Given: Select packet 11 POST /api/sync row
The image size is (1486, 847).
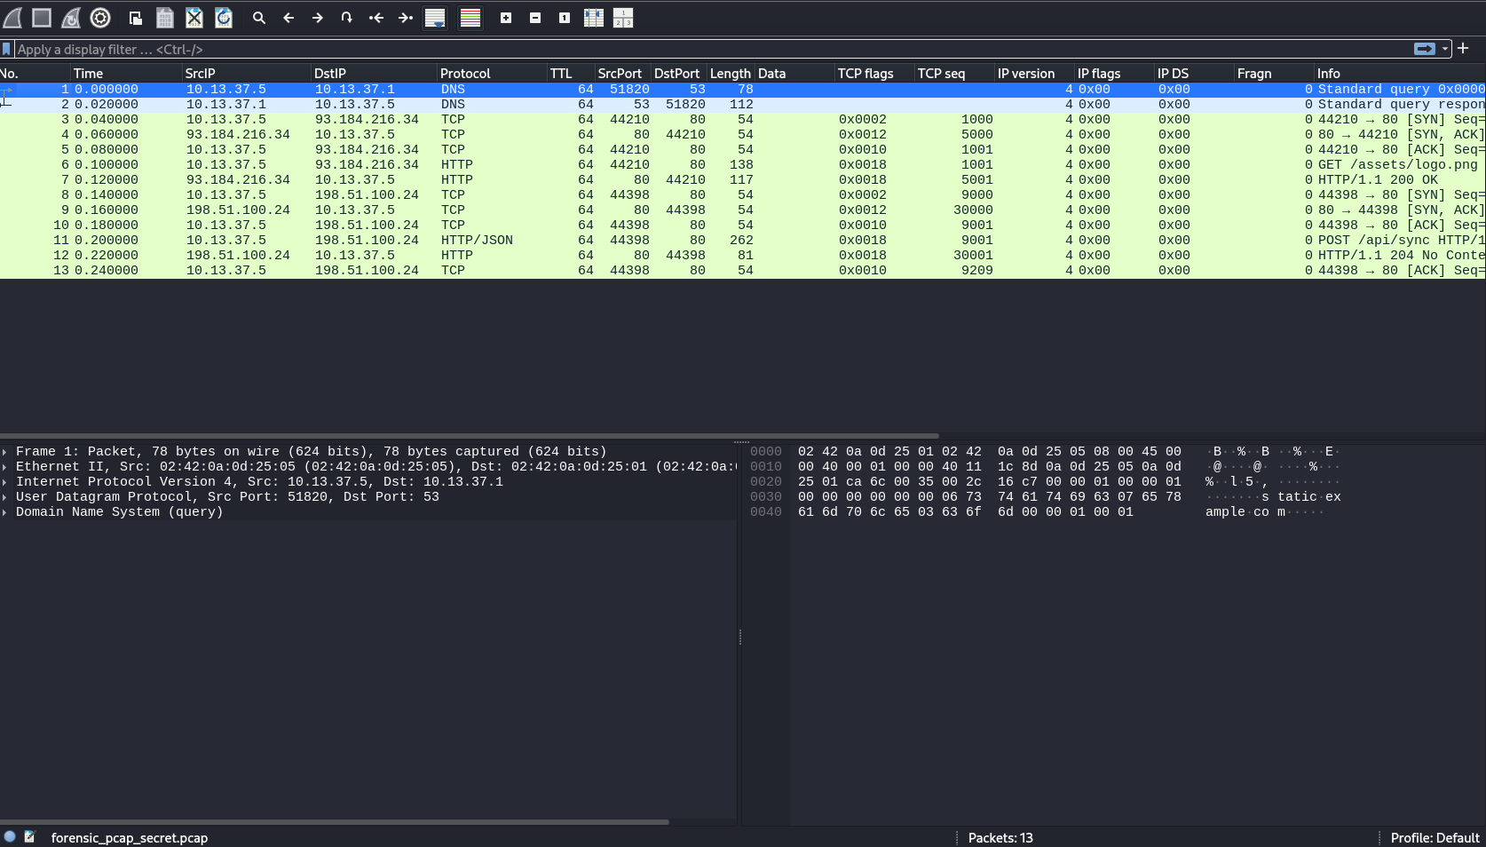Looking at the screenshot, I should pos(743,241).
